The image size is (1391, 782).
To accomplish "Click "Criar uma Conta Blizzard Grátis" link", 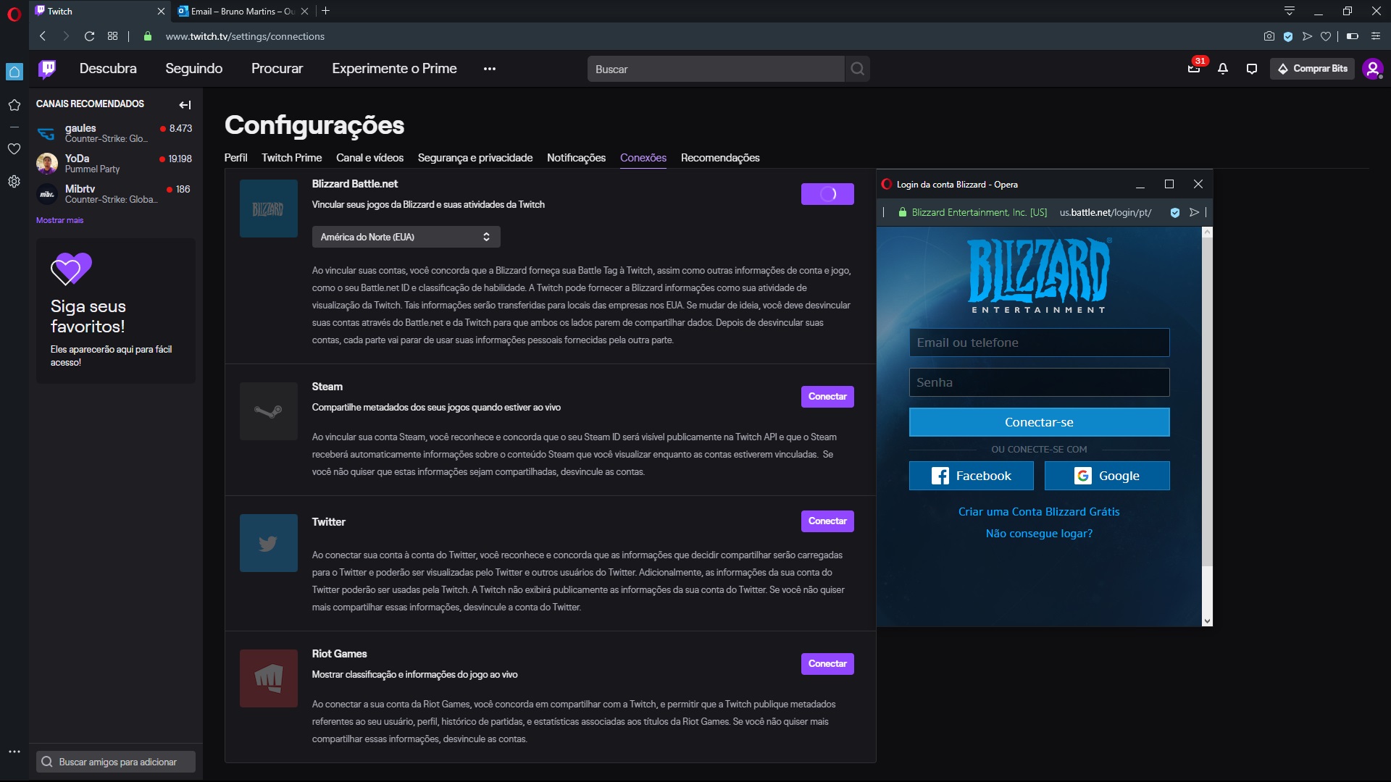I will (x=1039, y=511).
